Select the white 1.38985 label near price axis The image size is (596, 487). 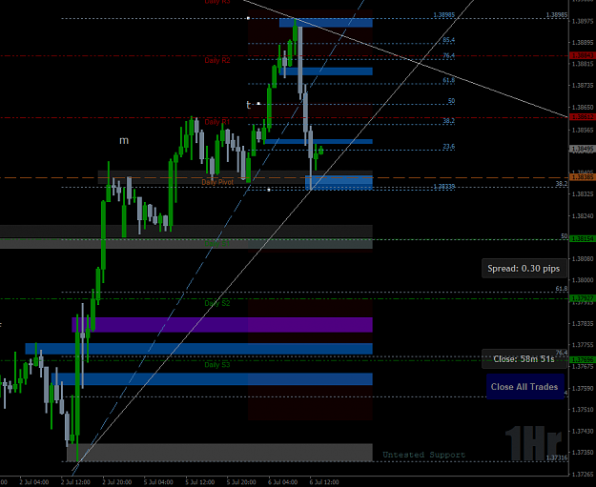point(557,15)
